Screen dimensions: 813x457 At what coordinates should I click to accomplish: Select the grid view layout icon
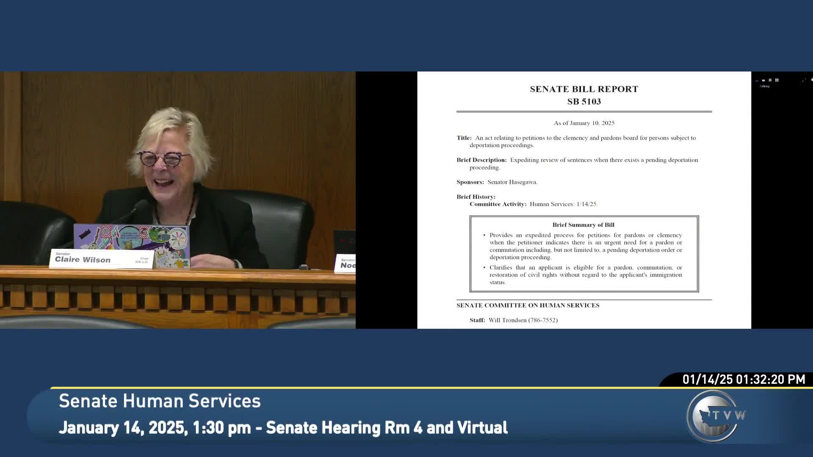click(777, 80)
